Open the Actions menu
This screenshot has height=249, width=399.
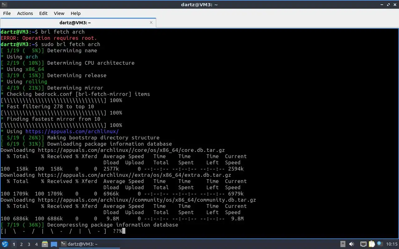click(25, 13)
